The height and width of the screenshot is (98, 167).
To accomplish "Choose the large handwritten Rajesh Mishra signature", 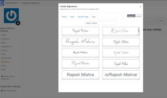I will click(80, 42).
